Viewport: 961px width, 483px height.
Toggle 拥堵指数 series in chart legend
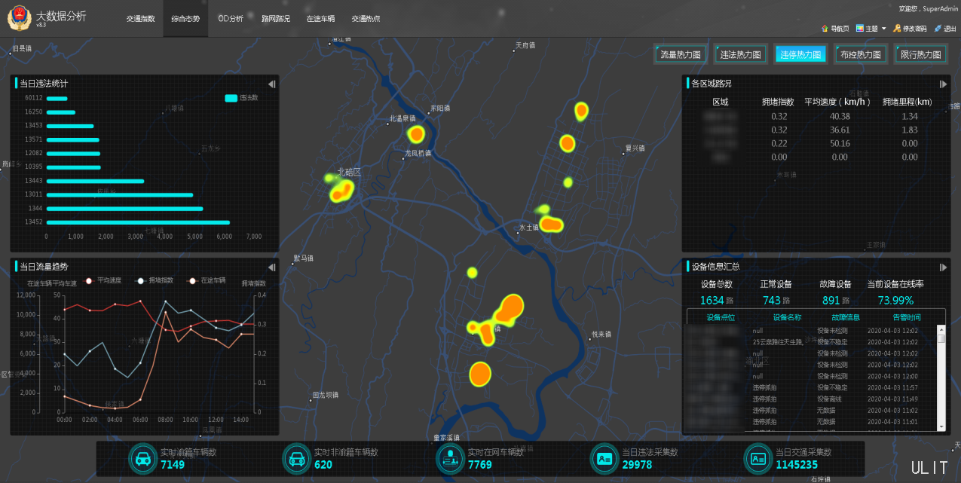pyautogui.click(x=155, y=280)
